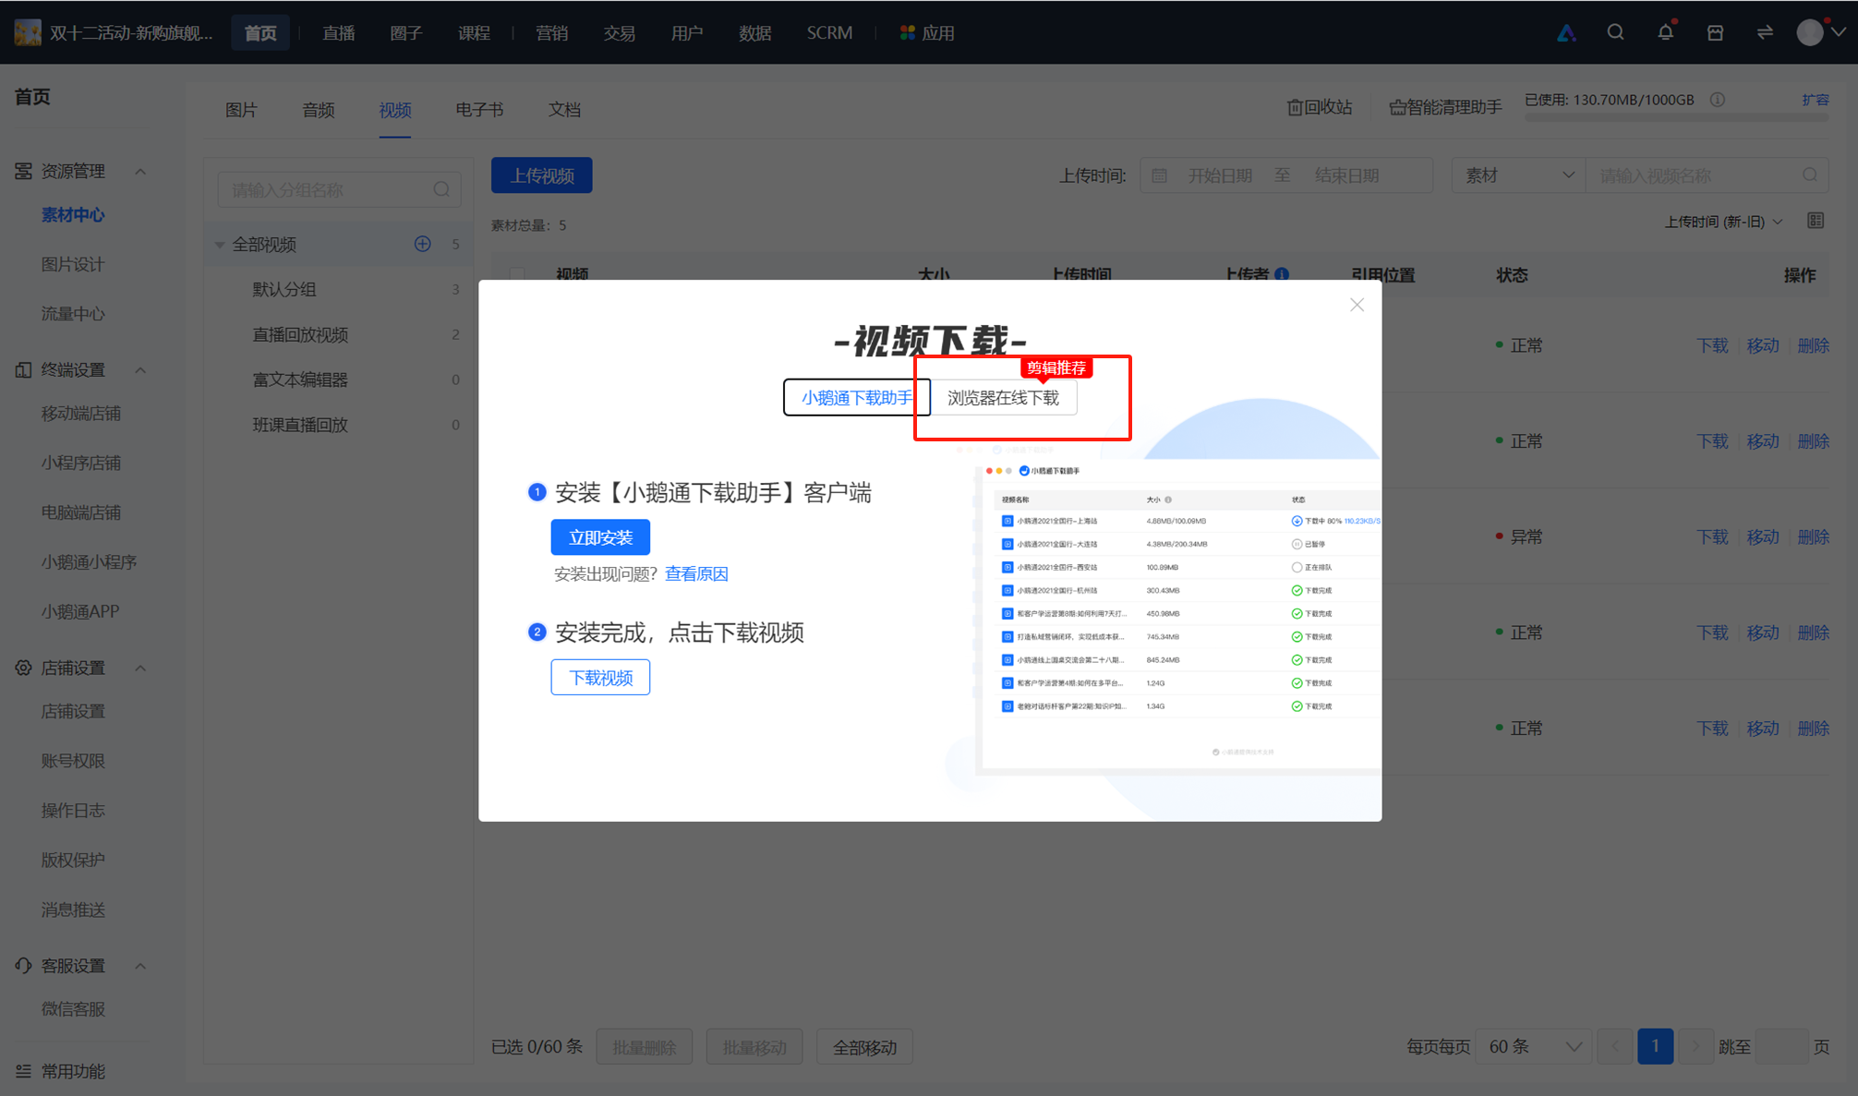
Task: Open the 直播 top menu
Action: (338, 33)
